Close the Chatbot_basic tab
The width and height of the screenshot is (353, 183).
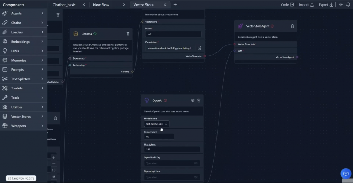(x=84, y=5)
